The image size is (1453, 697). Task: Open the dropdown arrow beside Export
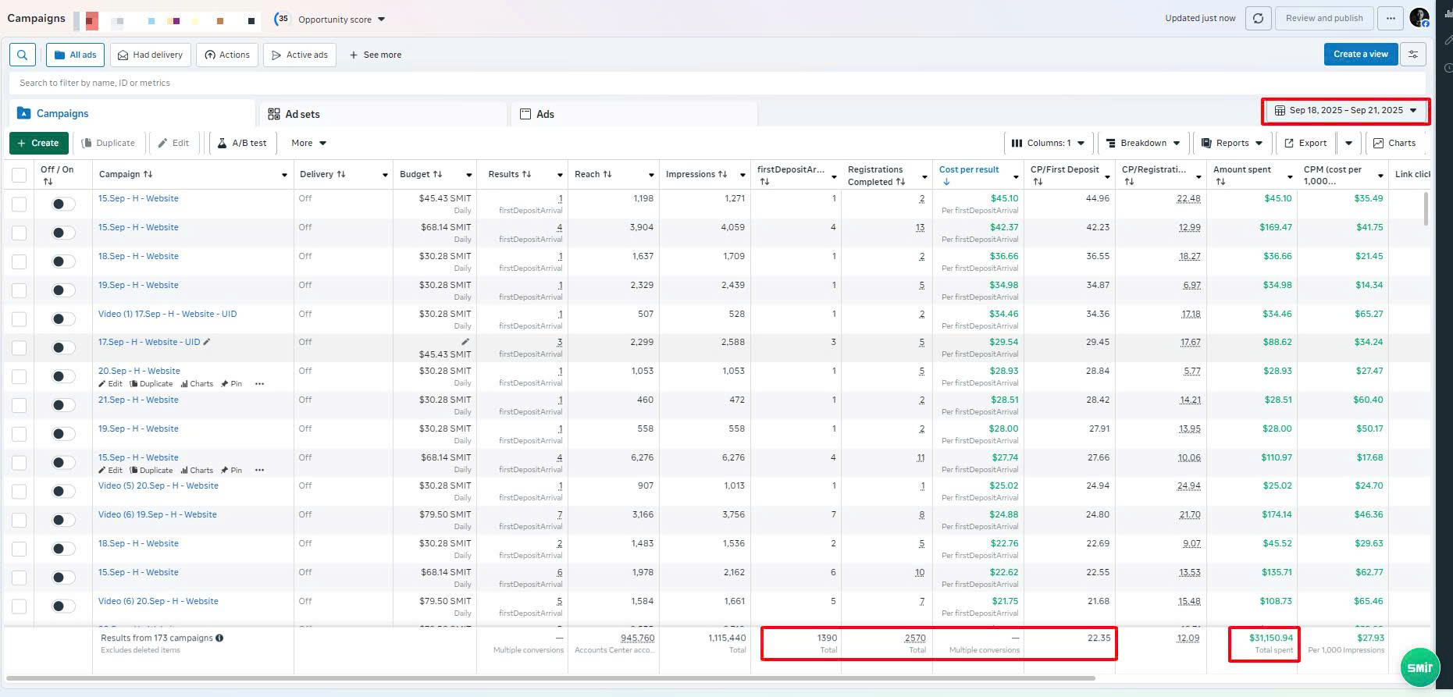(1348, 143)
